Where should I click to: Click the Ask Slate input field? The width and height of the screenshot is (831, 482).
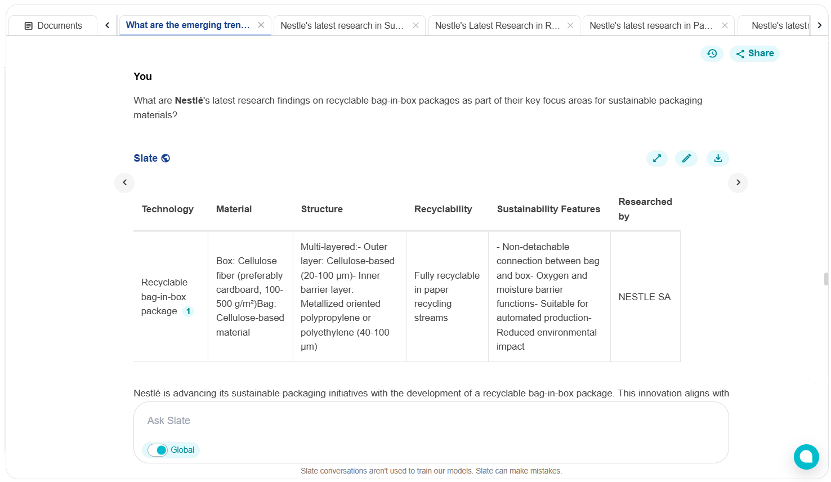coord(431,421)
